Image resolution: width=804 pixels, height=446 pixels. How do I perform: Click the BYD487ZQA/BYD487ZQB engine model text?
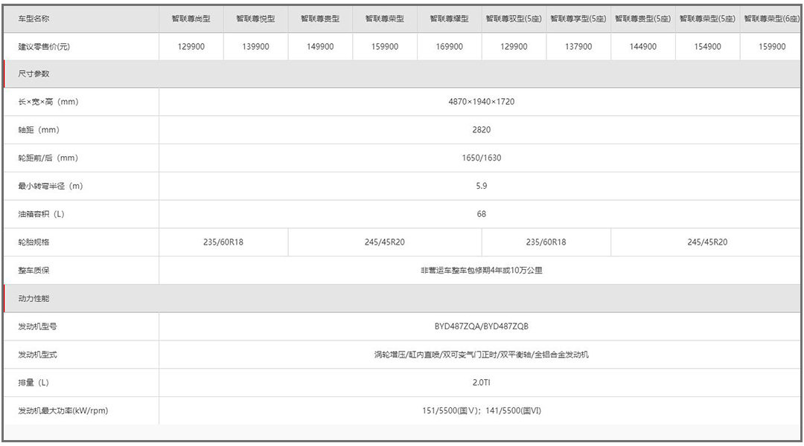click(x=481, y=326)
